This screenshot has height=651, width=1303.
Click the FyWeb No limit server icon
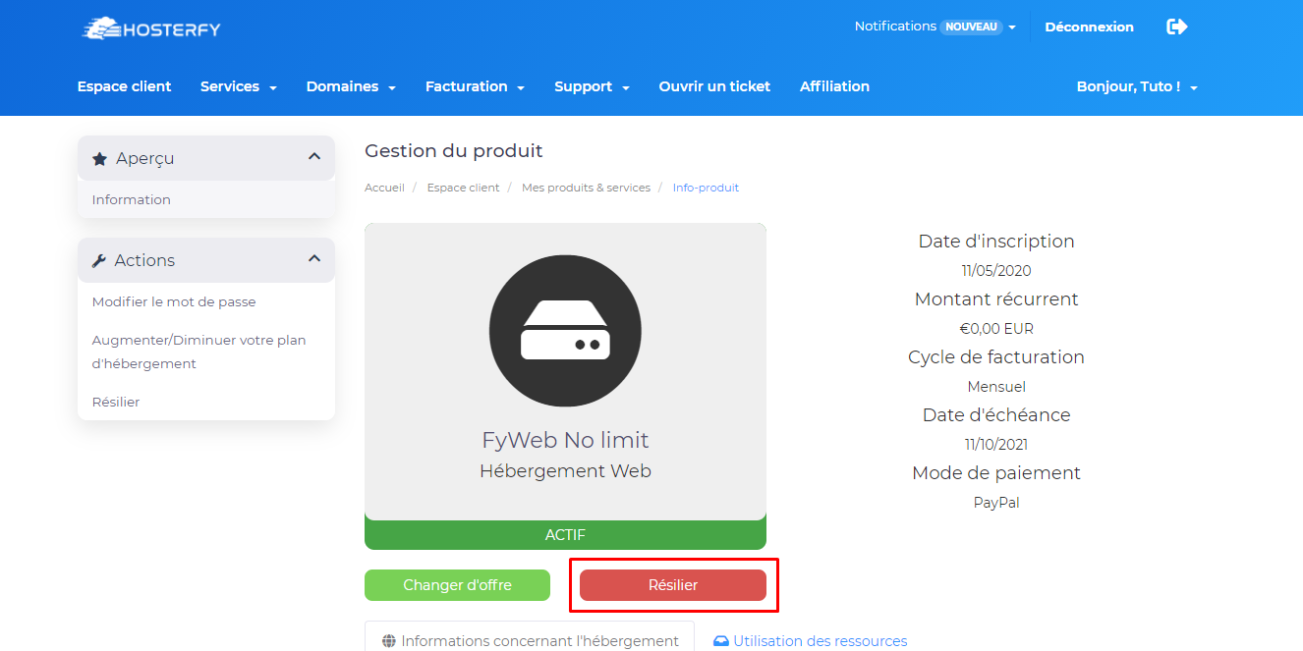(565, 329)
